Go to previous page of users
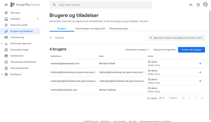This screenshot has height=122, width=211. [189, 98]
